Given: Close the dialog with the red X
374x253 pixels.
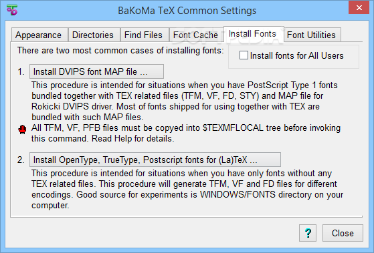Looking at the screenshot, I should click(x=359, y=7).
